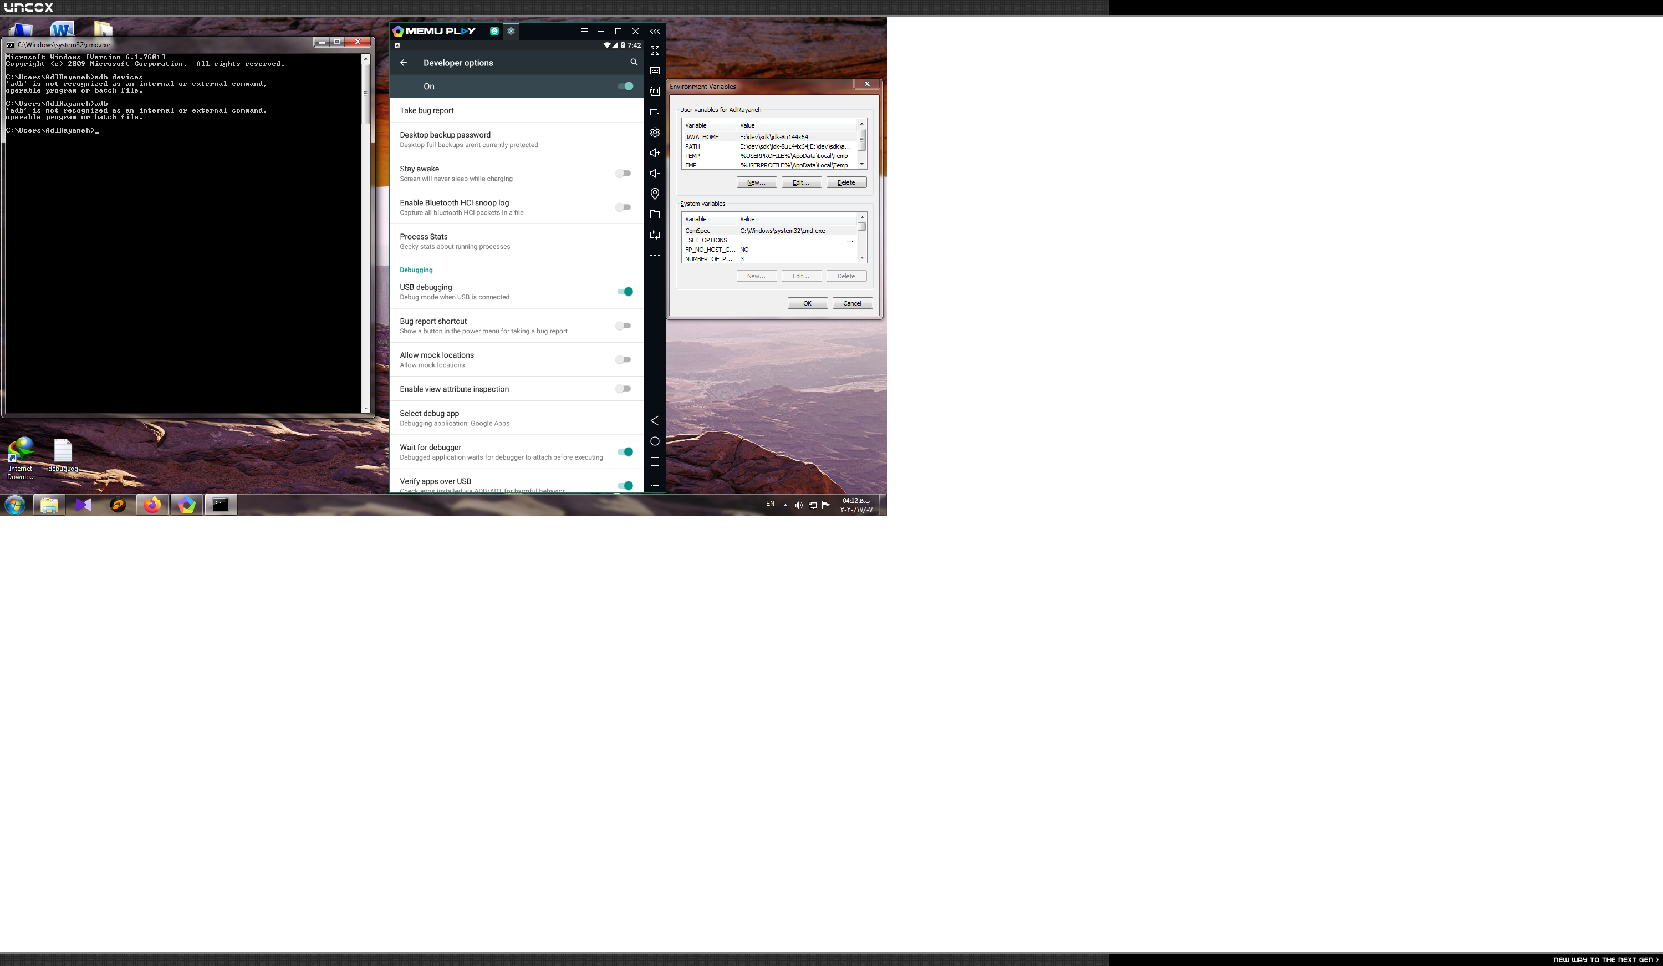Select NUMBER_OF_P... row in System variables

(x=769, y=259)
